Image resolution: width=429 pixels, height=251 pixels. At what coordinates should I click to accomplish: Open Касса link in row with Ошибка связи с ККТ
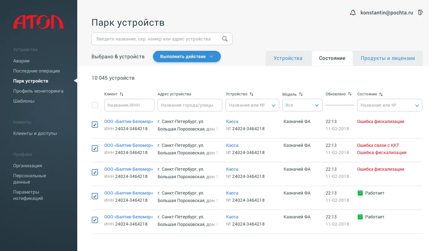pyautogui.click(x=232, y=145)
